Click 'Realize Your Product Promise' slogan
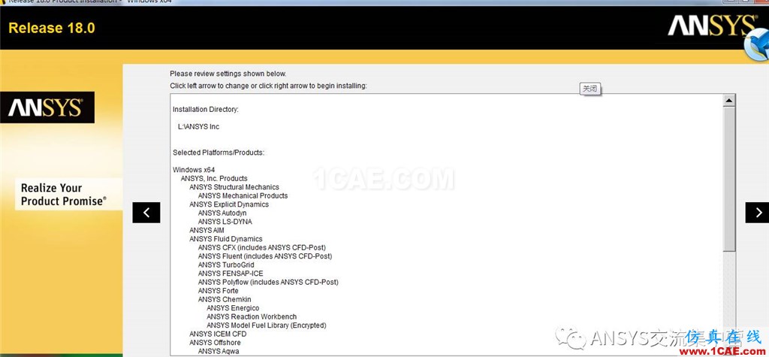Screen dimensions: 769x357 [x=64, y=195]
